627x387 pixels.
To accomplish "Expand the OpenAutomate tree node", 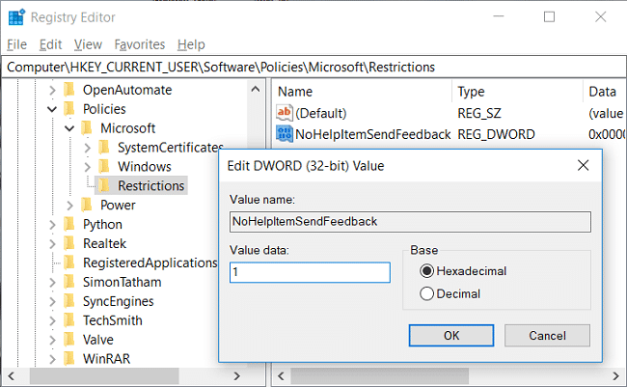I will [x=52, y=90].
